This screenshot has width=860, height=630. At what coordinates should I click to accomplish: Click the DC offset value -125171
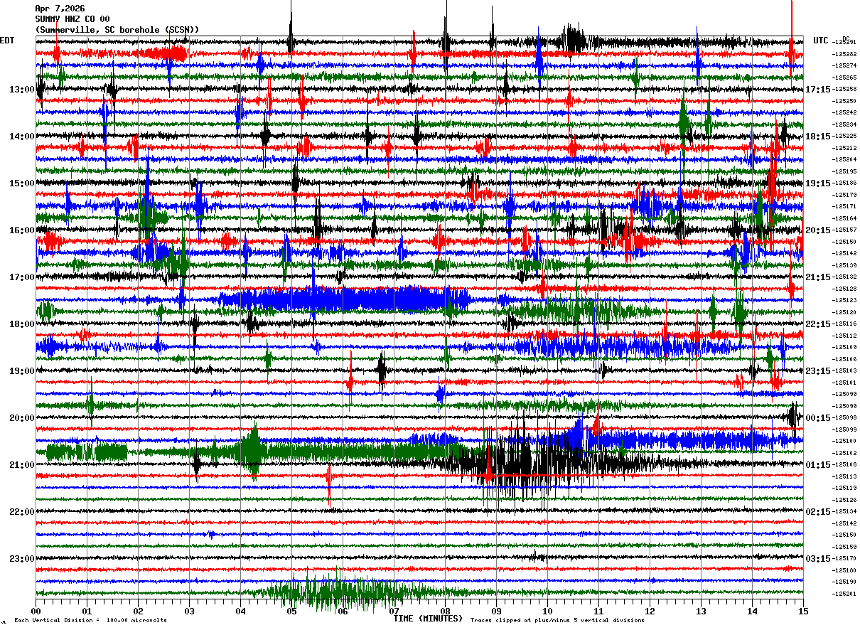(844, 206)
